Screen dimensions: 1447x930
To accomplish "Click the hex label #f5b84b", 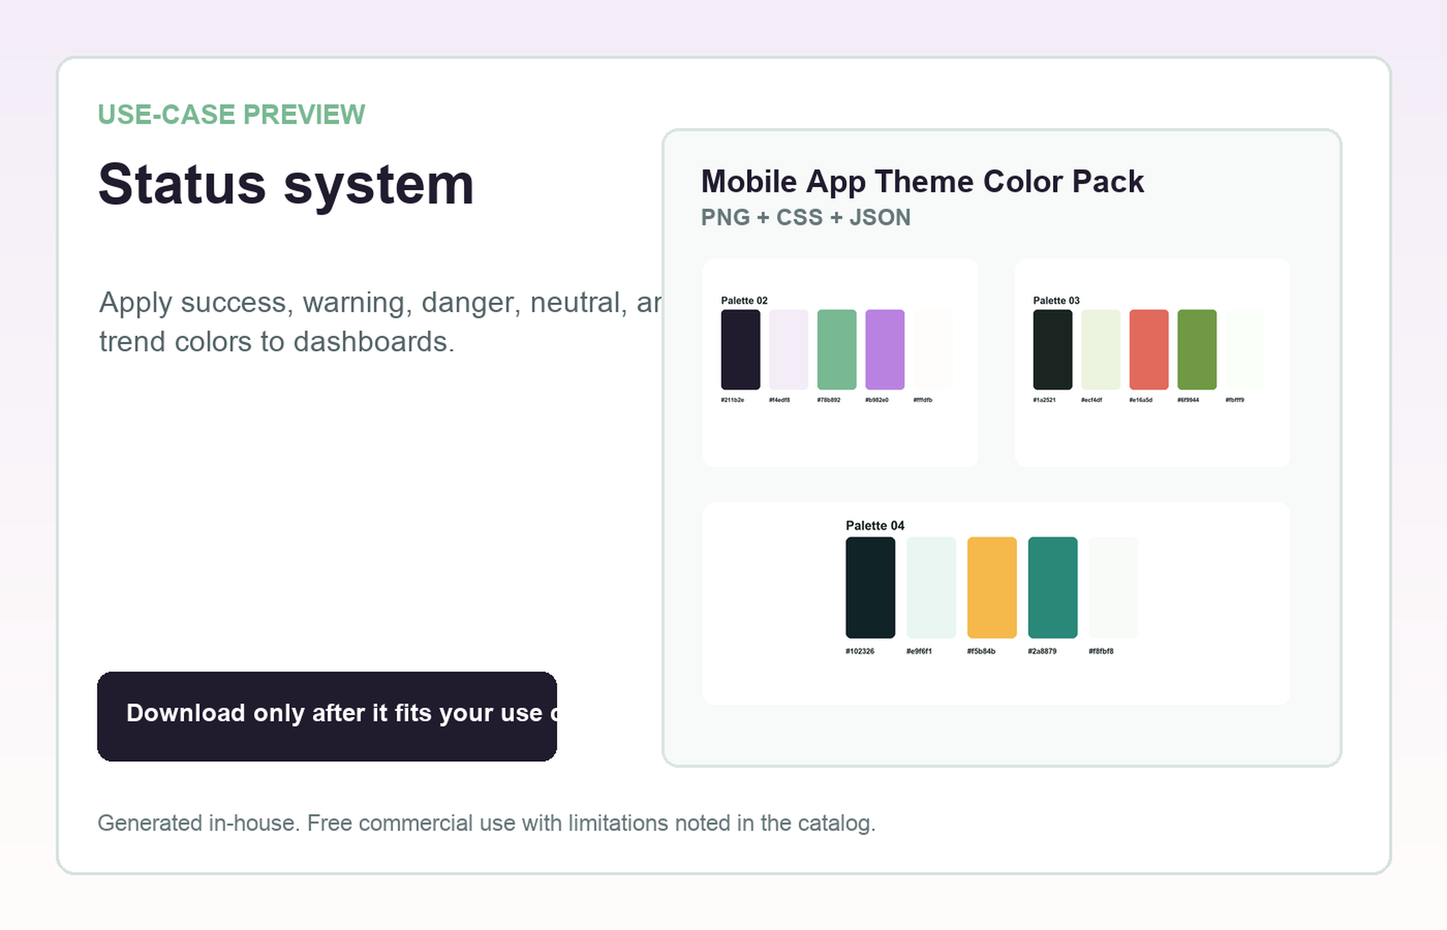I will [x=981, y=651].
